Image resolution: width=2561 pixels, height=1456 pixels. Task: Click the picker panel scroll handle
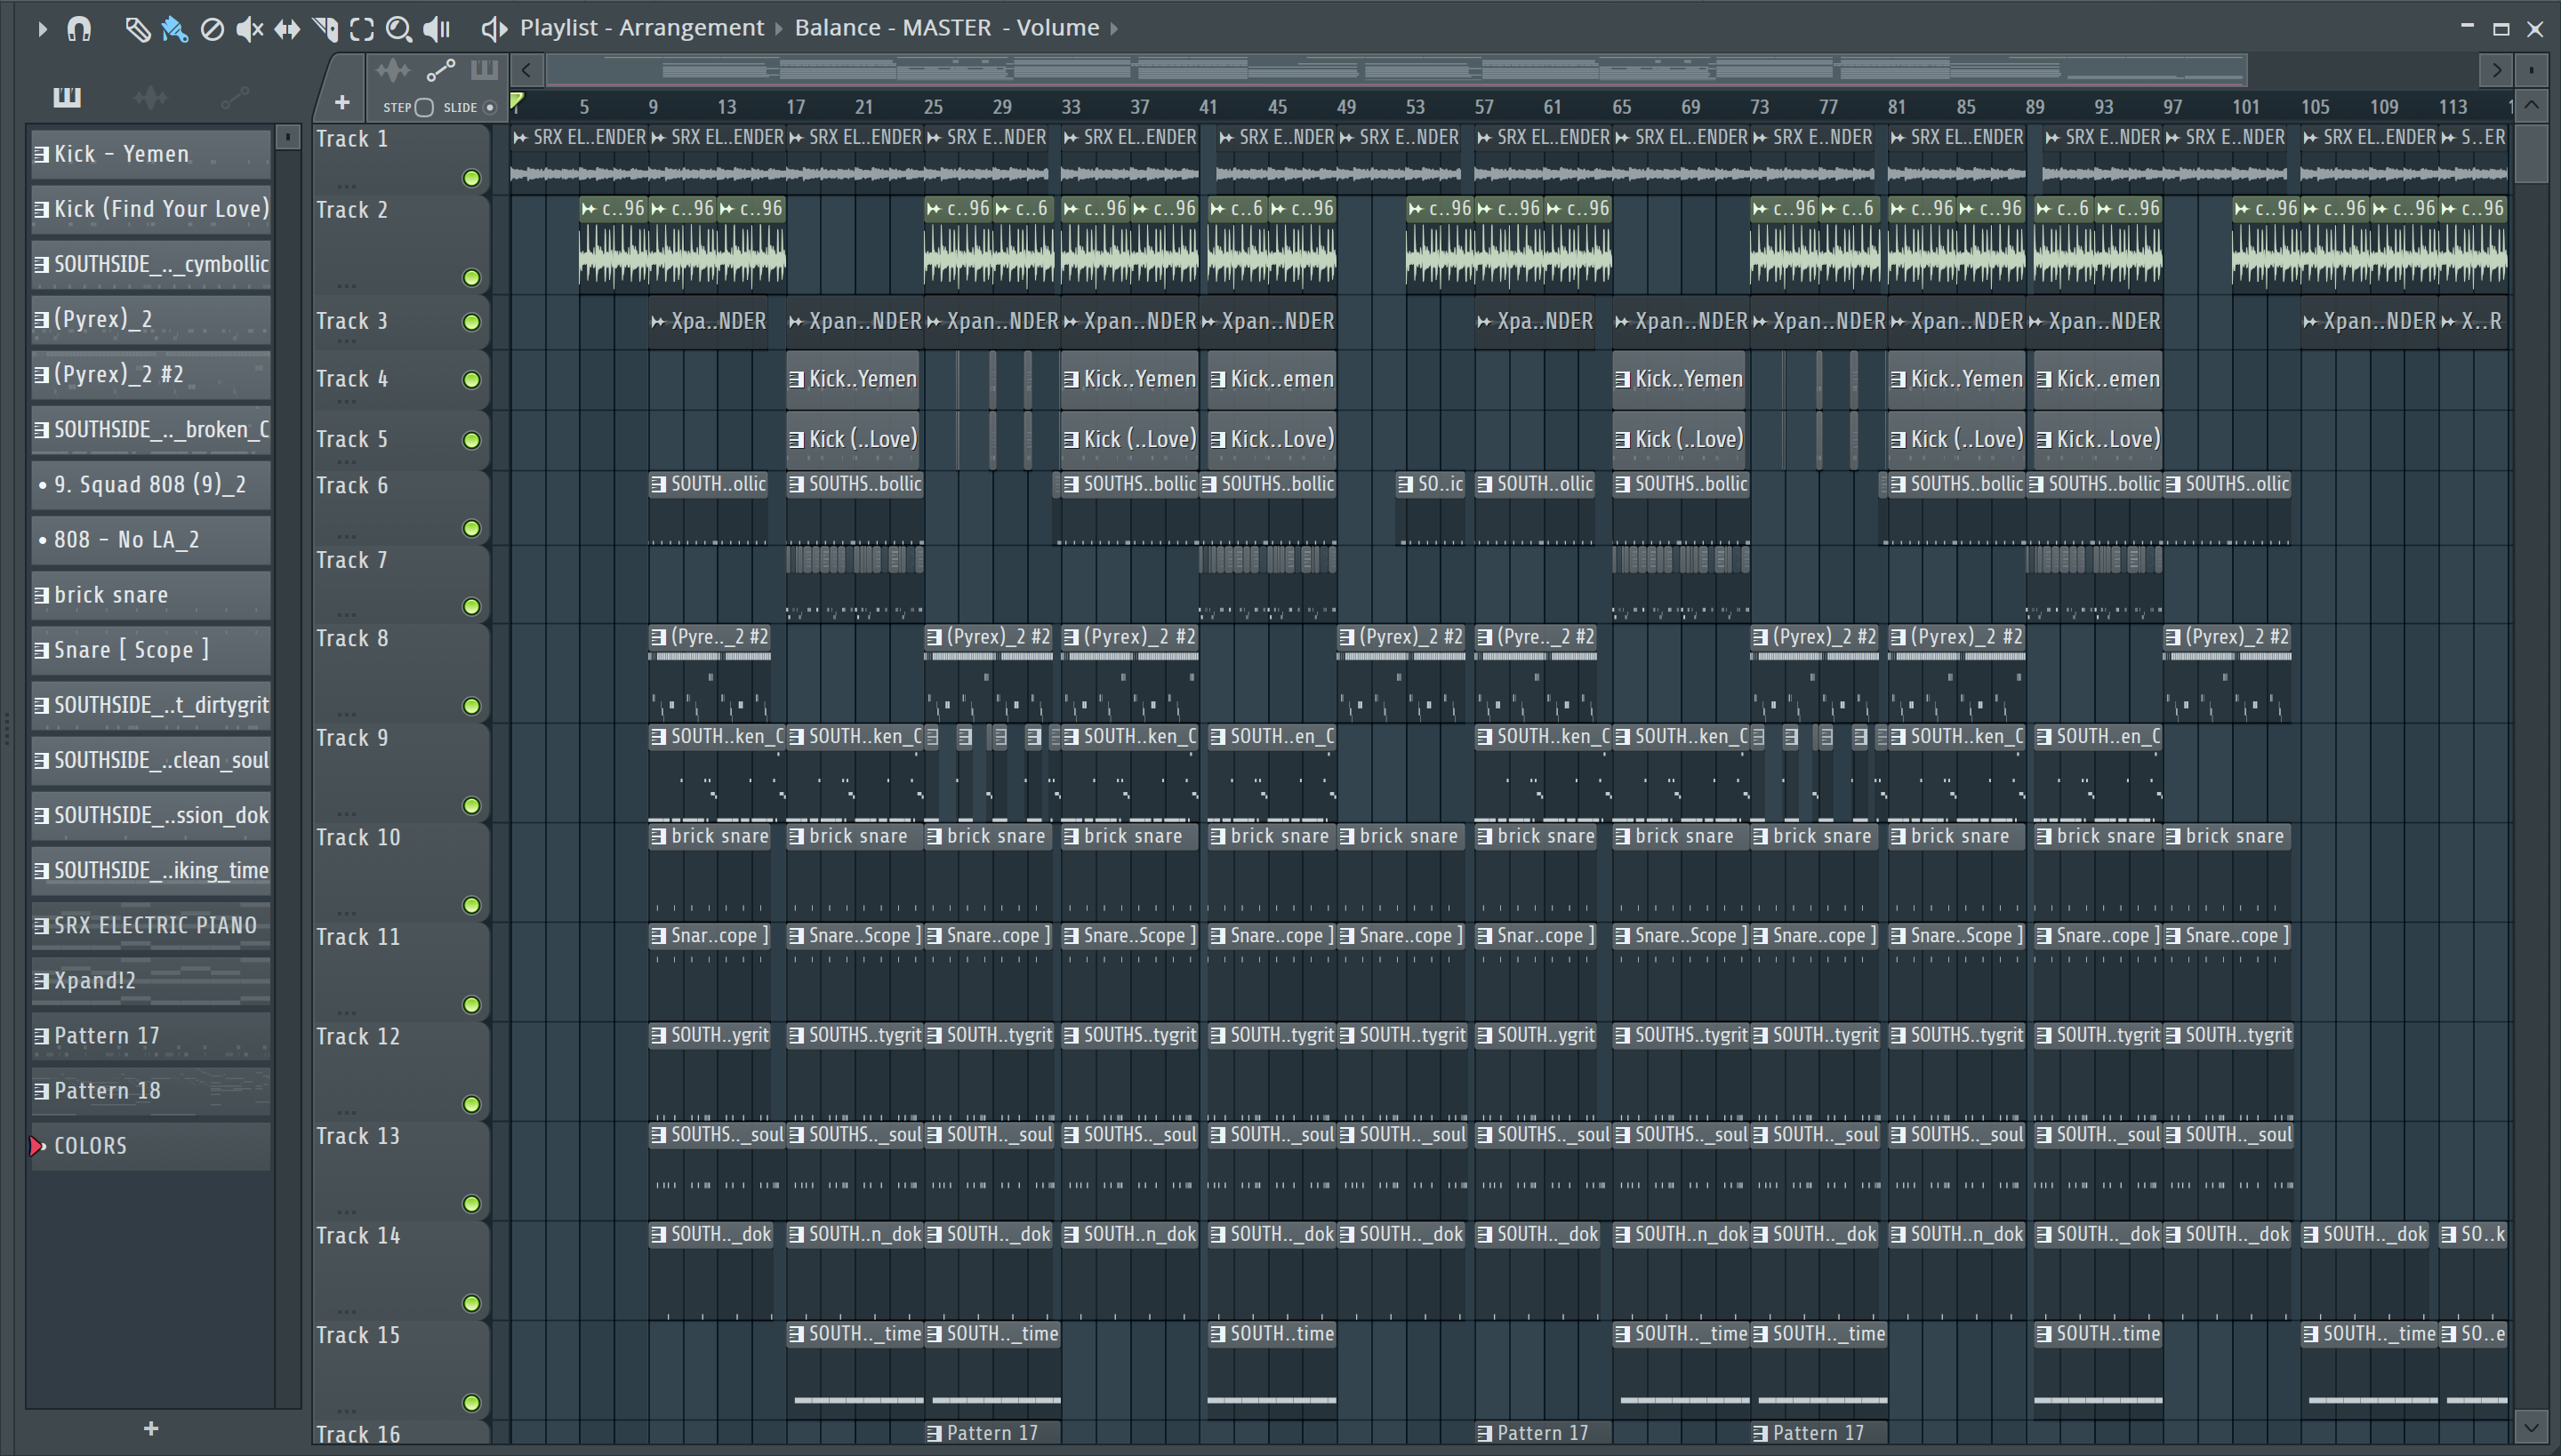point(287,137)
